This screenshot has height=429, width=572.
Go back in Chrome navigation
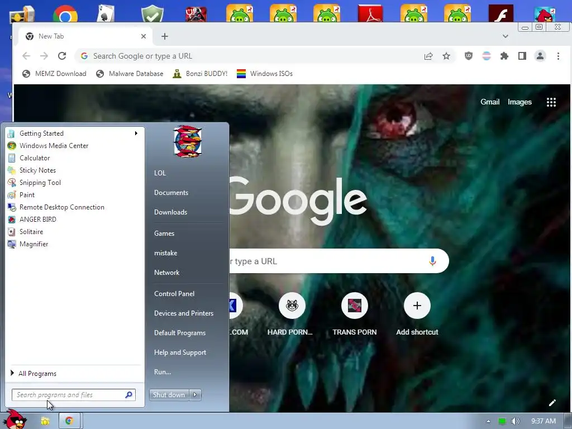coord(26,56)
